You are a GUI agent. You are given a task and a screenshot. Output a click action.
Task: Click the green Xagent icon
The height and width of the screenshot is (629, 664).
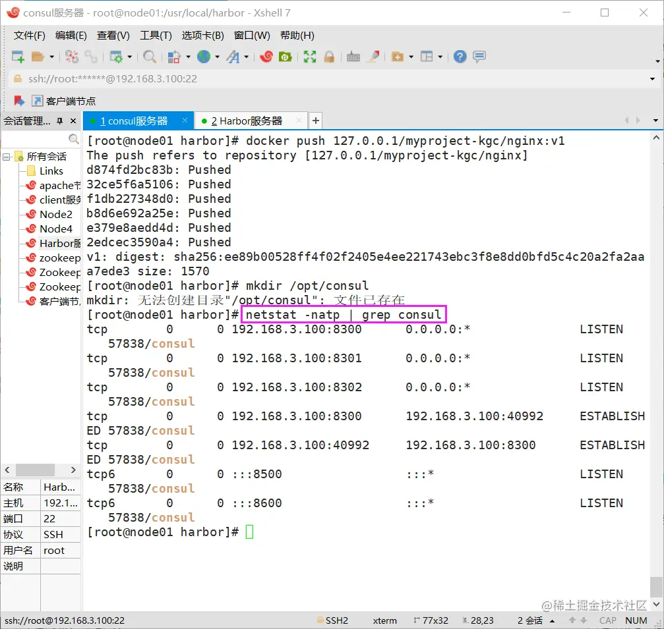tap(286, 56)
